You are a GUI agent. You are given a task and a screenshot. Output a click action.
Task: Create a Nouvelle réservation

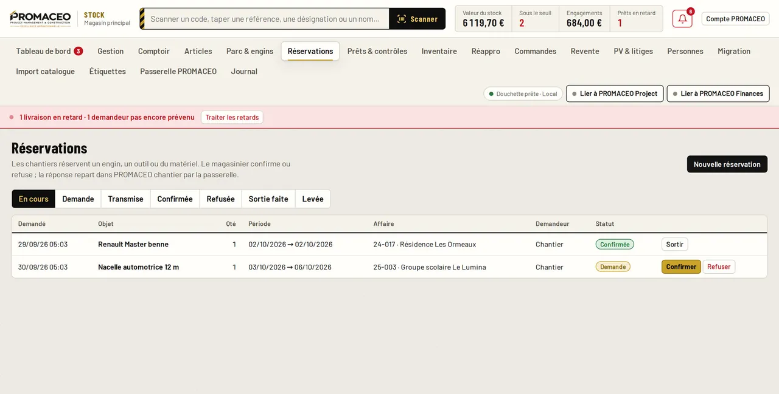tap(727, 165)
